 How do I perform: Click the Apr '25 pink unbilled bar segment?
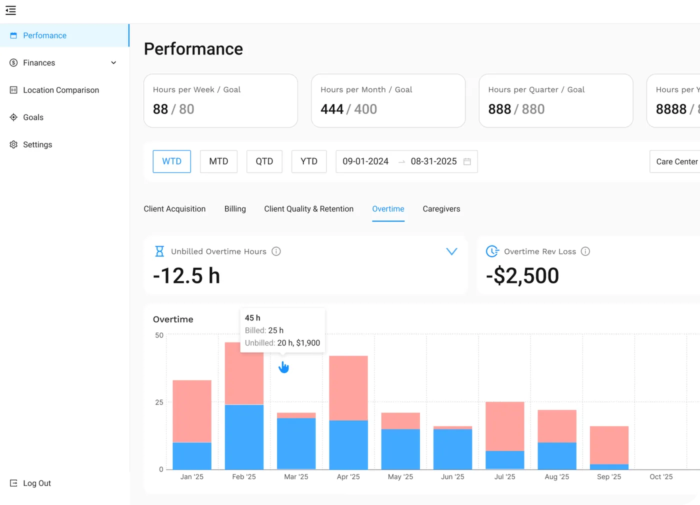tap(348, 388)
